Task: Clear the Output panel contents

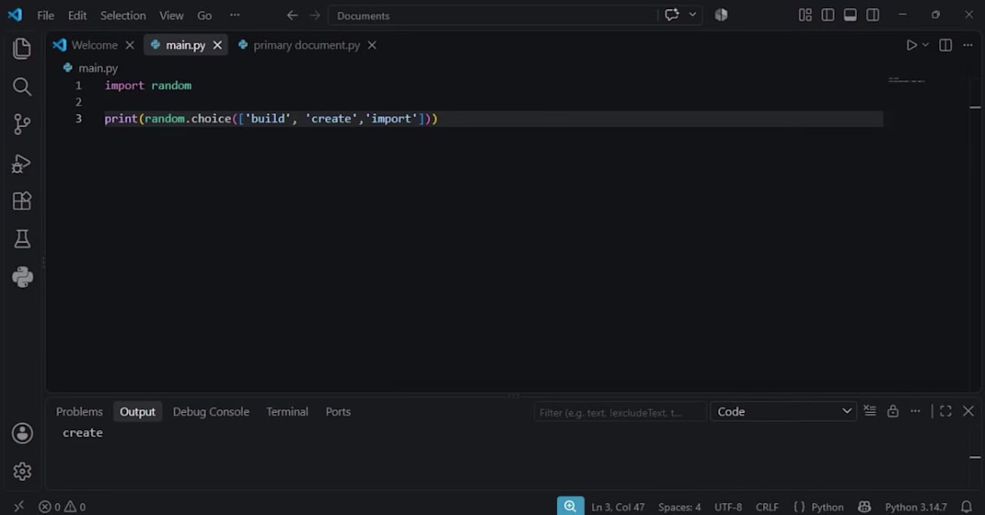Action: 869,411
